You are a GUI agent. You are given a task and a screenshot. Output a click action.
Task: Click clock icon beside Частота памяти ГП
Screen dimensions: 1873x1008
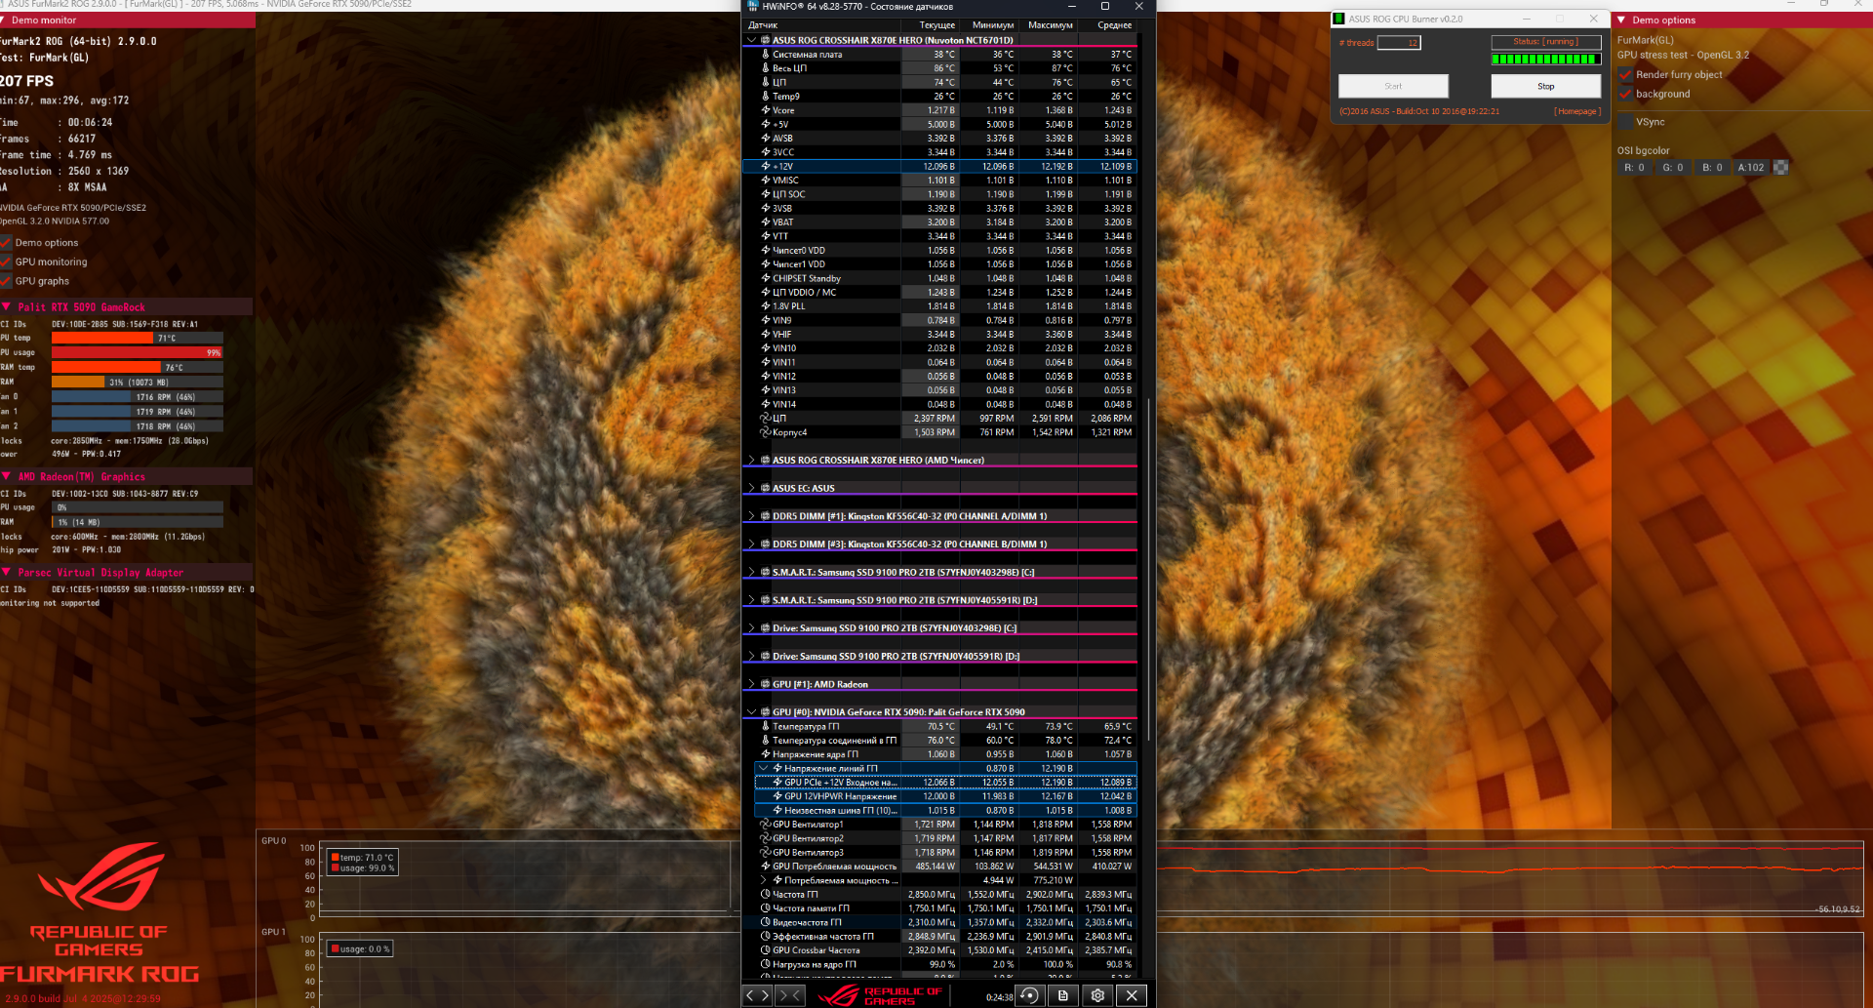coord(766,908)
